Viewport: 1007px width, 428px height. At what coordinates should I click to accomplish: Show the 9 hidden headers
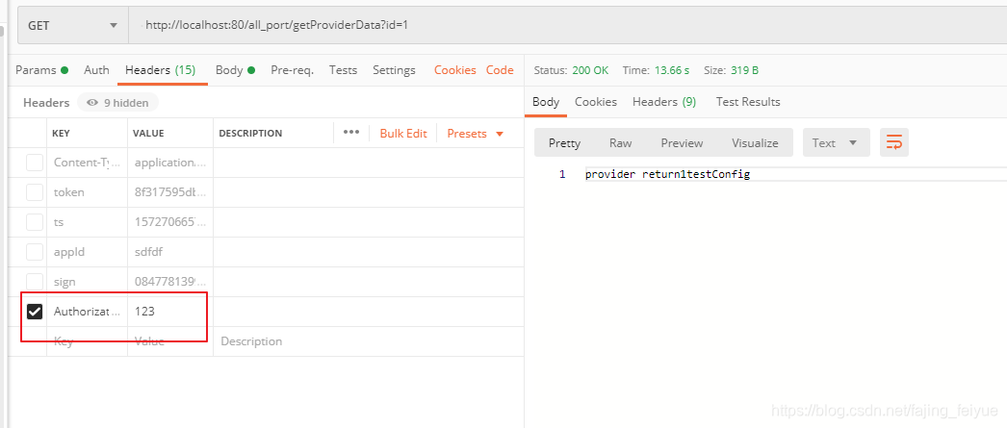pyautogui.click(x=117, y=103)
